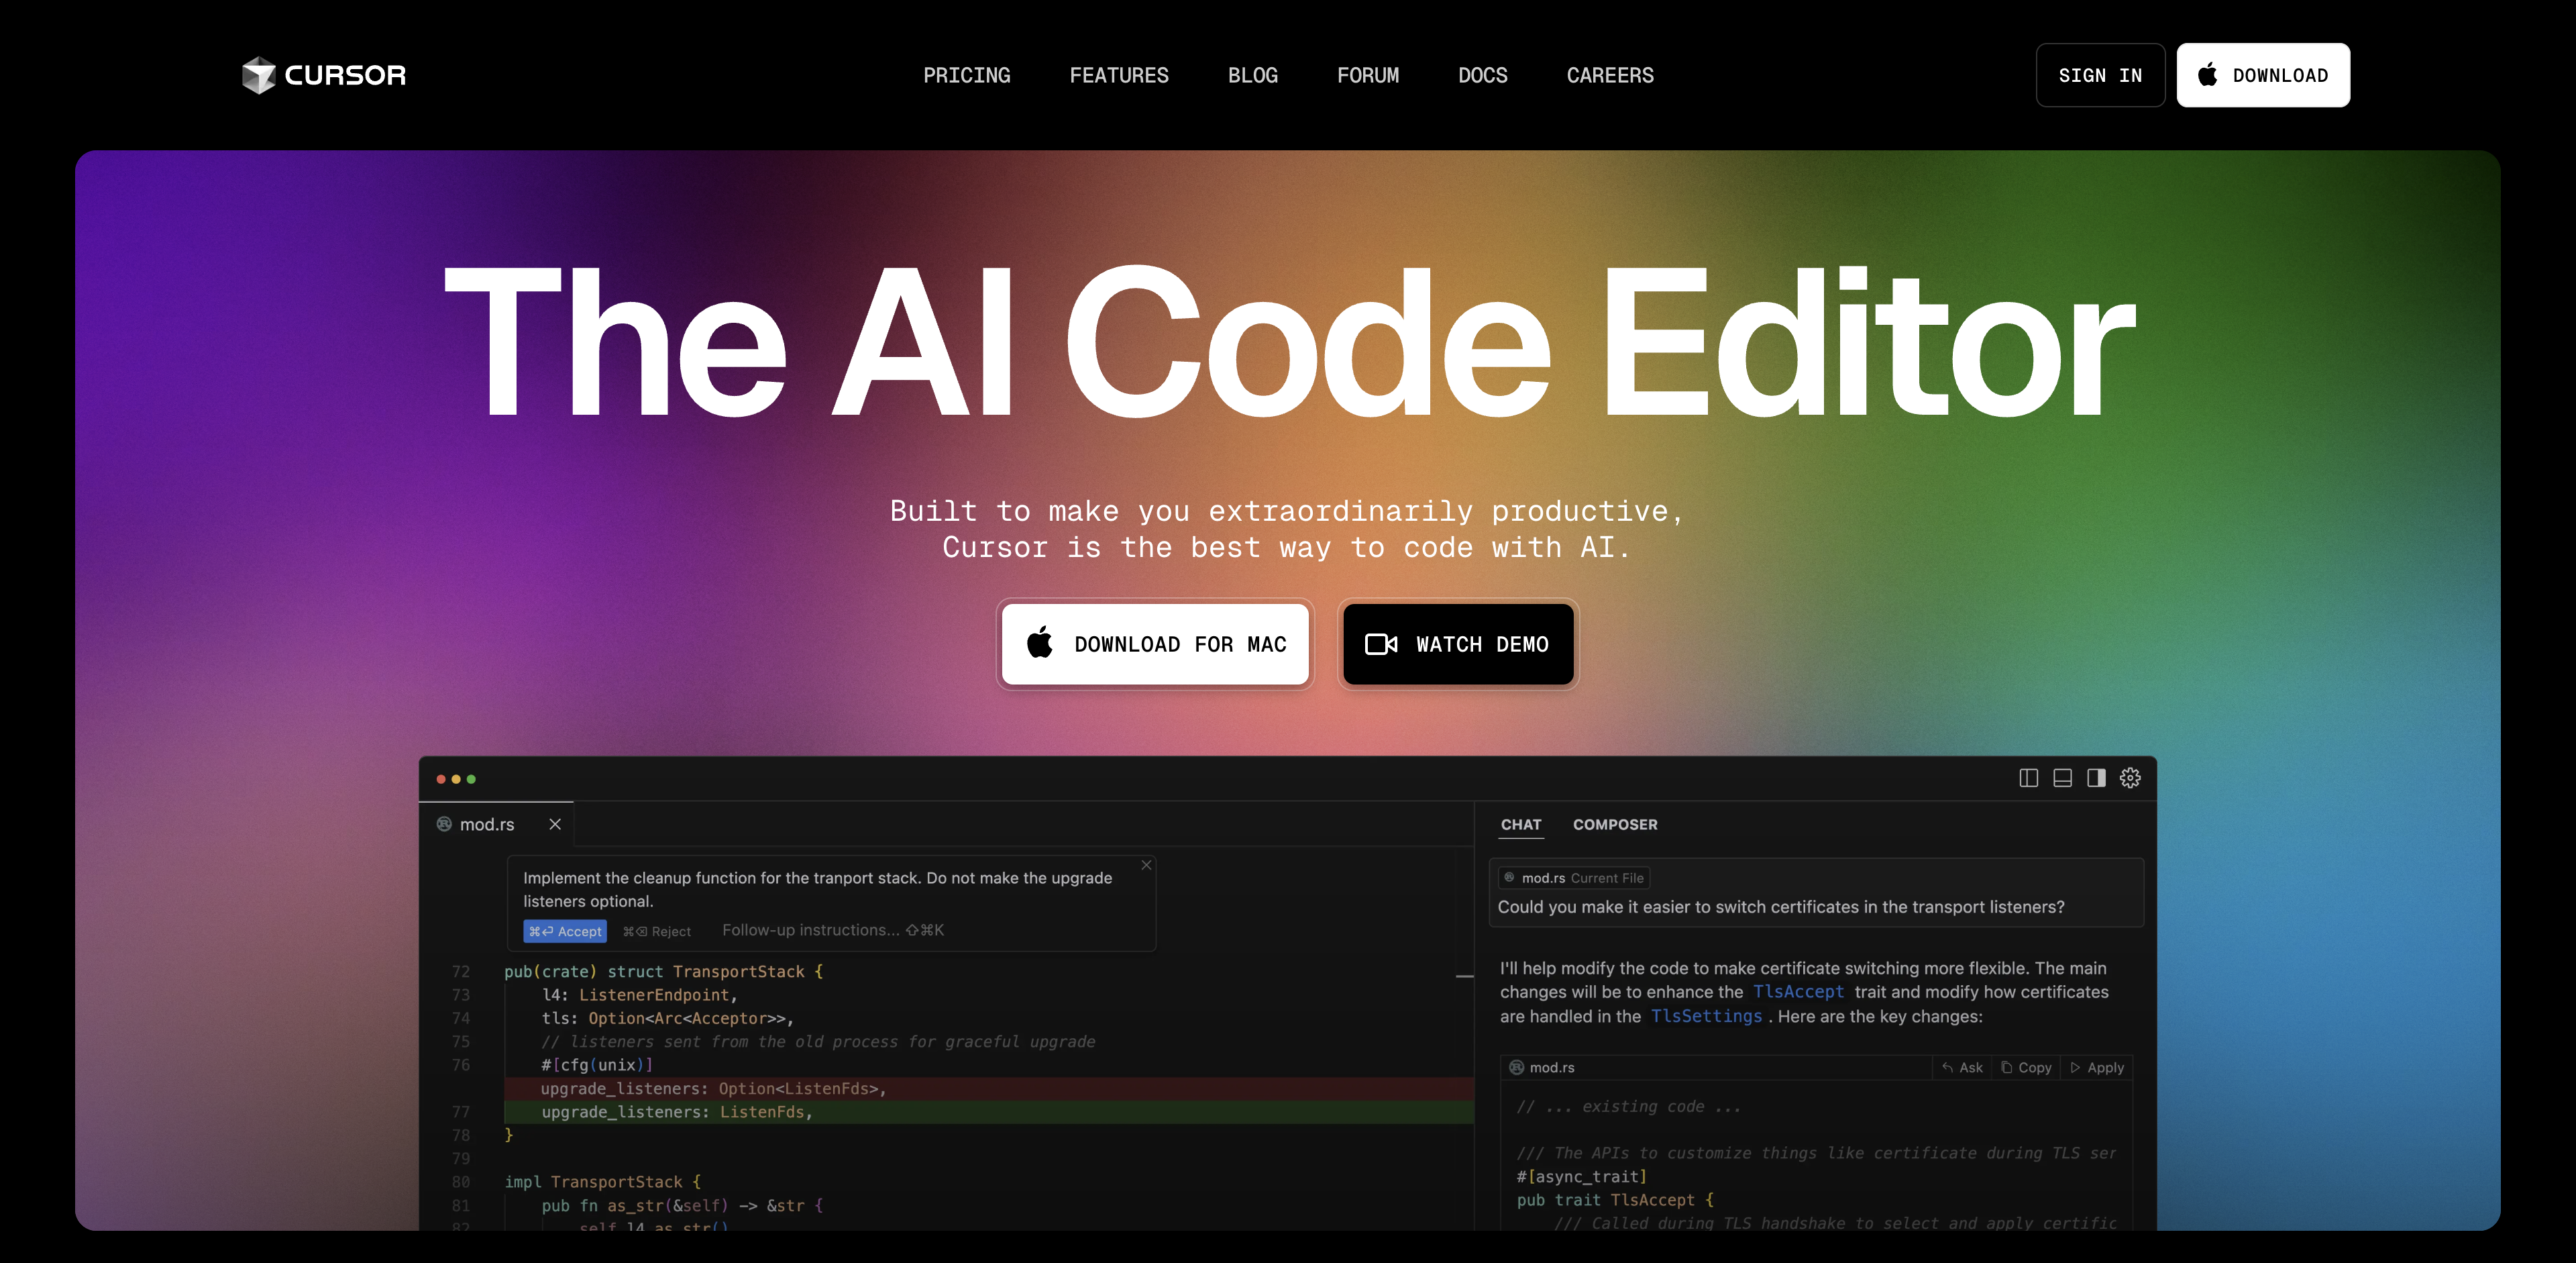This screenshot has width=2576, height=1263.
Task: Toggle the bottom panel layout icon
Action: point(2062,778)
